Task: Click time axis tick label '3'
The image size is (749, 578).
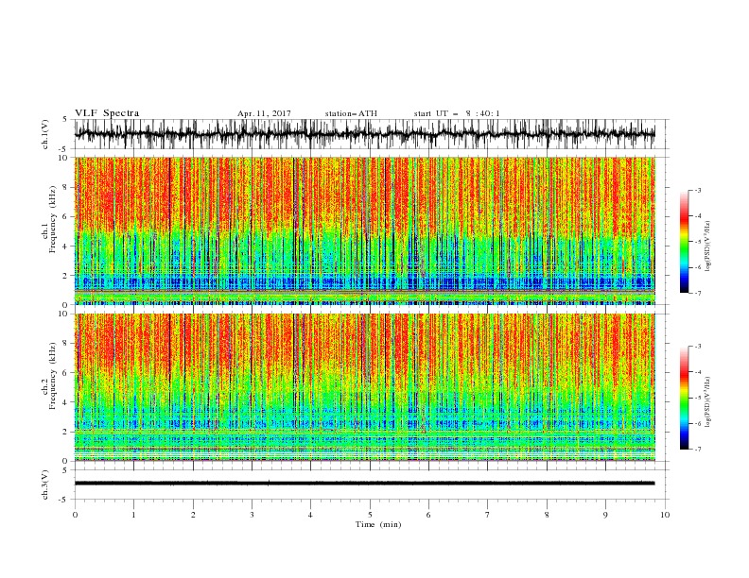Action: coord(252,515)
